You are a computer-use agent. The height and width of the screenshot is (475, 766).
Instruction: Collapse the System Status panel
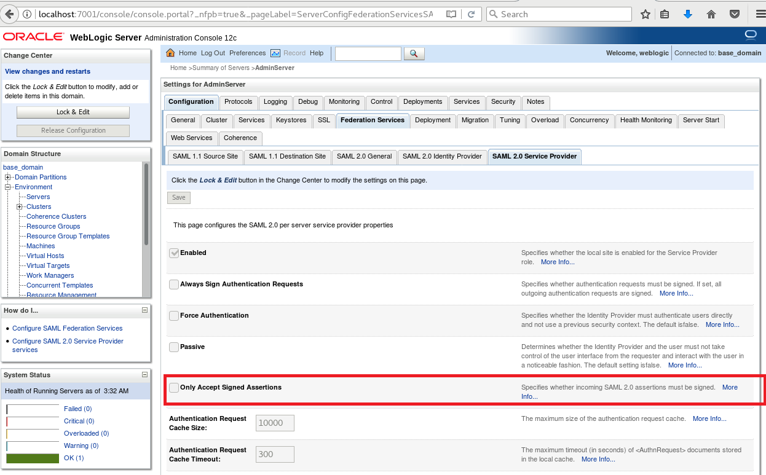tap(144, 374)
